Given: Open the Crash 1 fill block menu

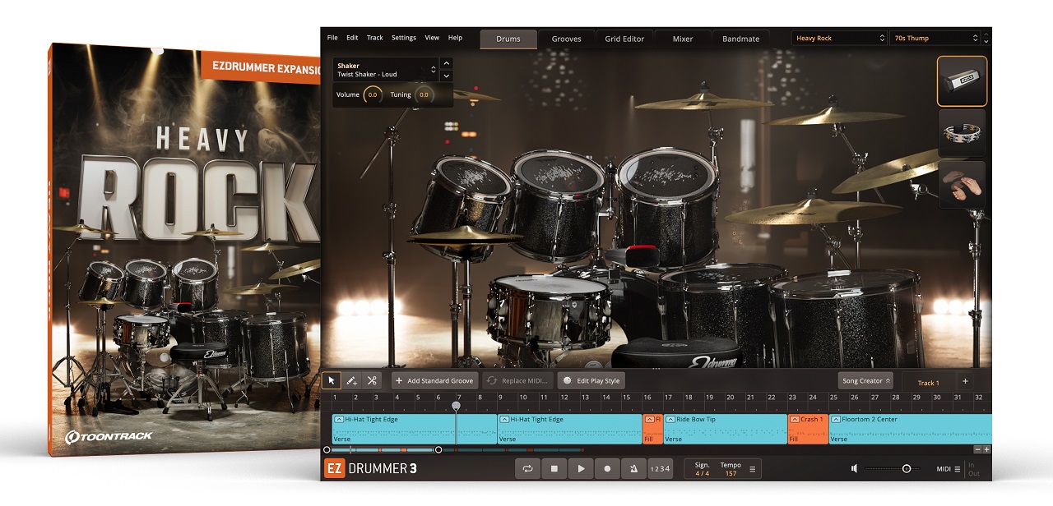Looking at the screenshot, I should 795,419.
